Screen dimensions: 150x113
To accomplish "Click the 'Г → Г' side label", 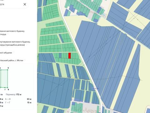I will (7, 102).
